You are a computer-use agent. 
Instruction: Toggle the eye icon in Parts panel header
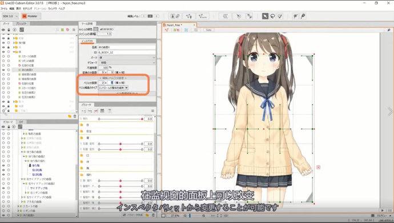point(3,30)
